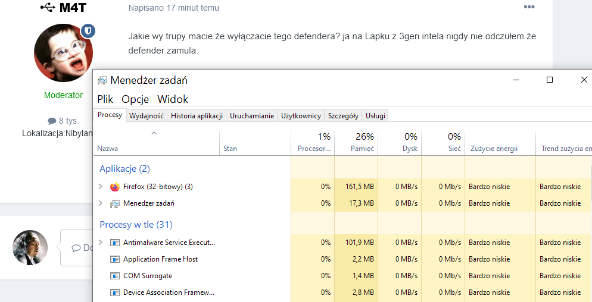Switch to the Historia aplikacji tab
This screenshot has height=302, width=592.
point(197,116)
